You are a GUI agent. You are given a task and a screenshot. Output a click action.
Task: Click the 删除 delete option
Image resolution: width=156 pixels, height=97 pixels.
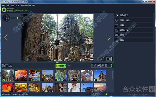[x=134, y=40]
